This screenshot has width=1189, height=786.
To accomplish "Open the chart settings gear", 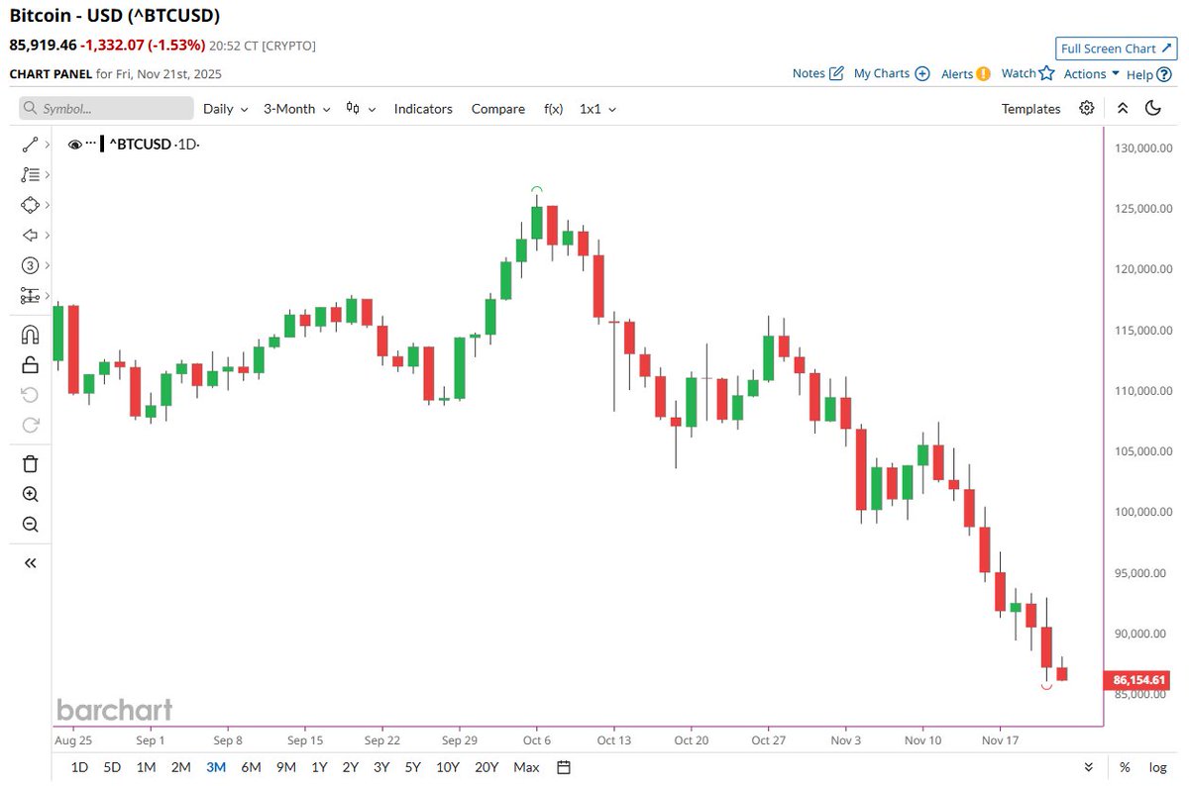I will [x=1086, y=108].
